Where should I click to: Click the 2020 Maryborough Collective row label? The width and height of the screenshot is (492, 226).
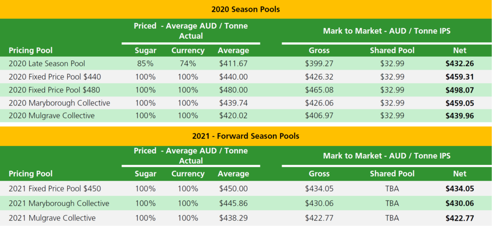pos(59,103)
